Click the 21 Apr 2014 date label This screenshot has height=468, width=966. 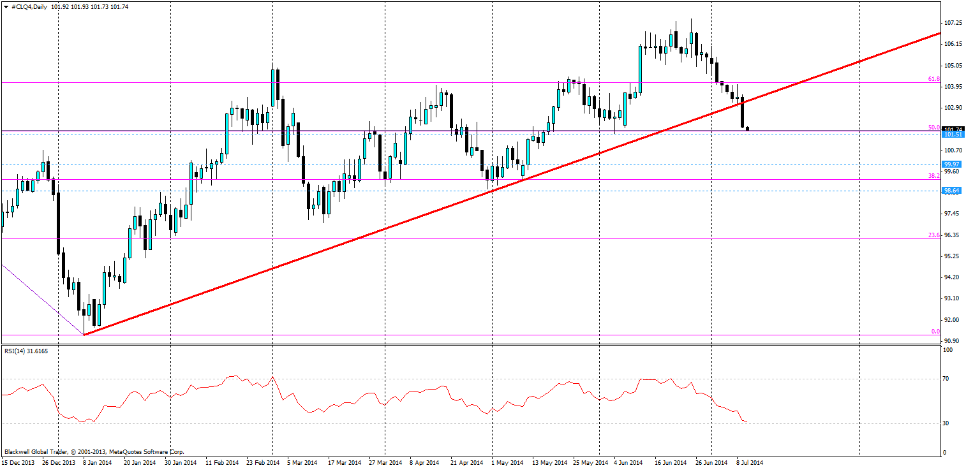pyautogui.click(x=468, y=462)
